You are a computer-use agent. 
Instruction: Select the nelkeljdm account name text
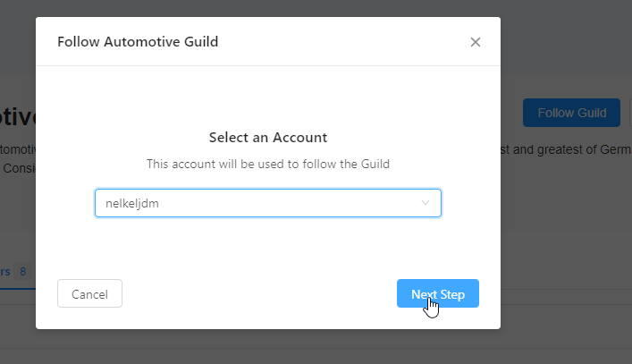point(132,203)
